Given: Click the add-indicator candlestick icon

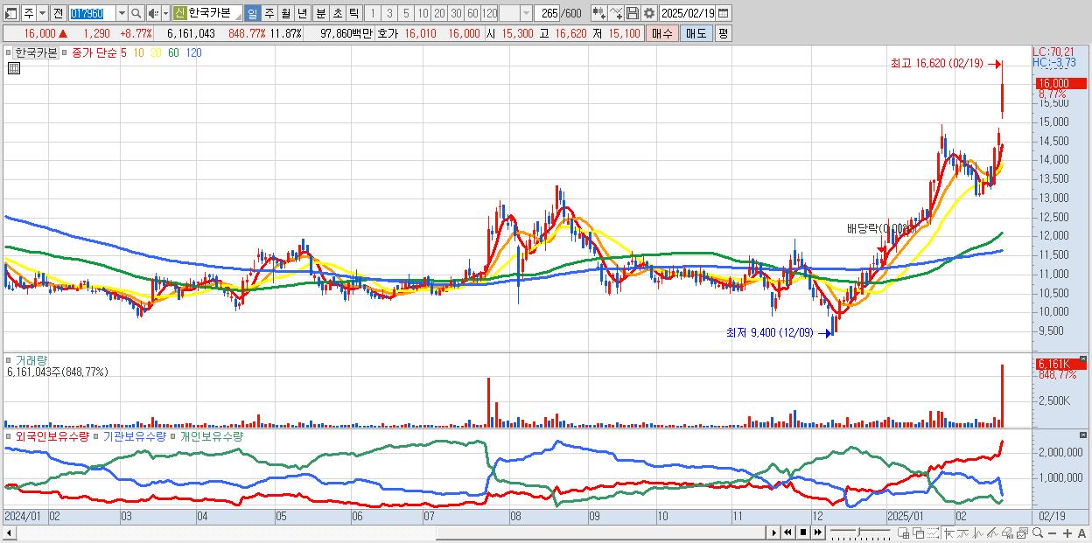Looking at the screenshot, I should [x=598, y=13].
